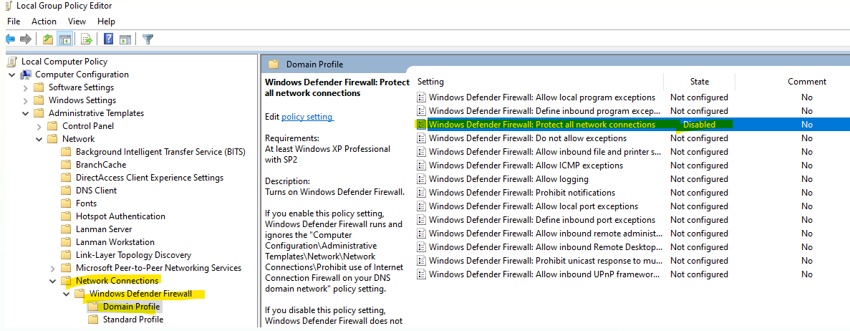This screenshot has height=331, width=850.
Task: Collapse the Computer Configuration node
Action: click(12, 75)
